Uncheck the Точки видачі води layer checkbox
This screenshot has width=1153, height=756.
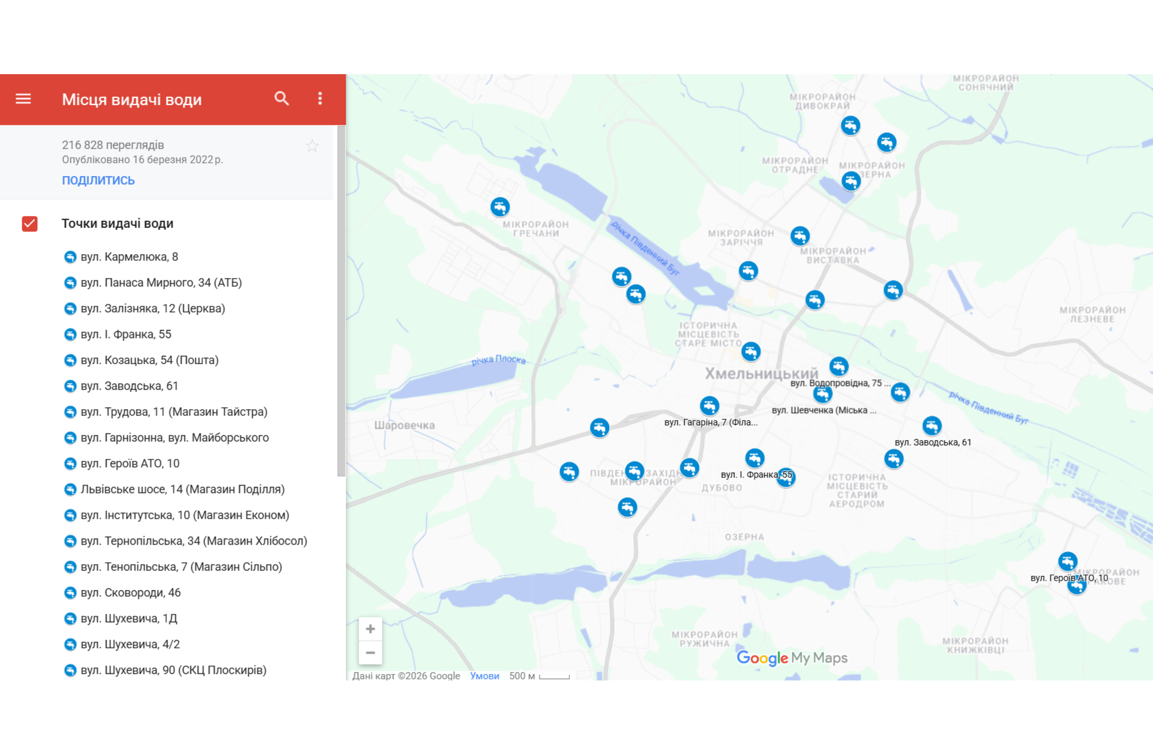click(30, 224)
